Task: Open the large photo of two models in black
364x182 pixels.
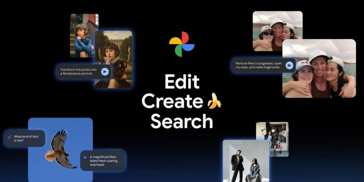Action: coord(245,162)
